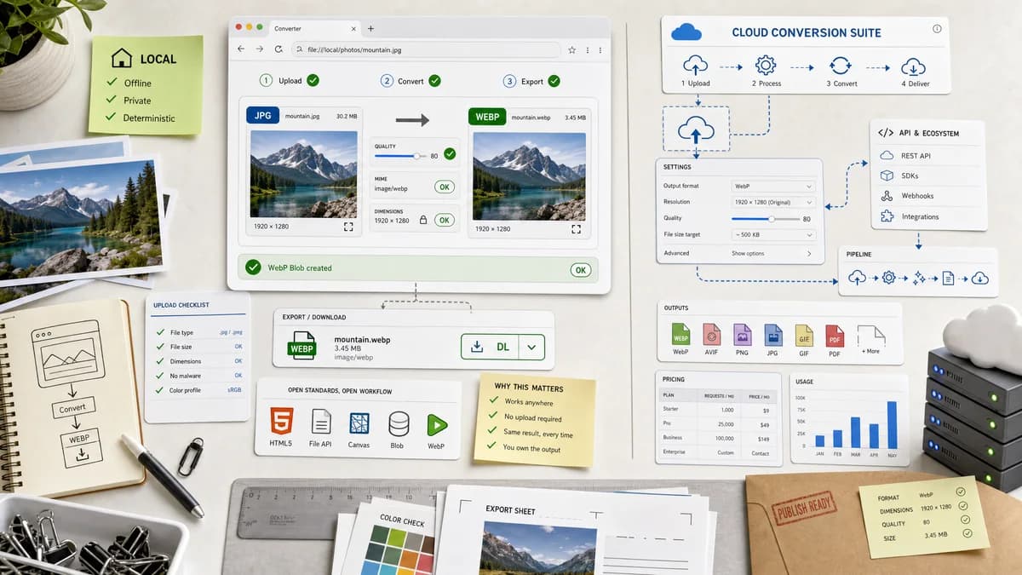Check the Color profile checklist item
The image size is (1022, 575).
[x=159, y=390]
